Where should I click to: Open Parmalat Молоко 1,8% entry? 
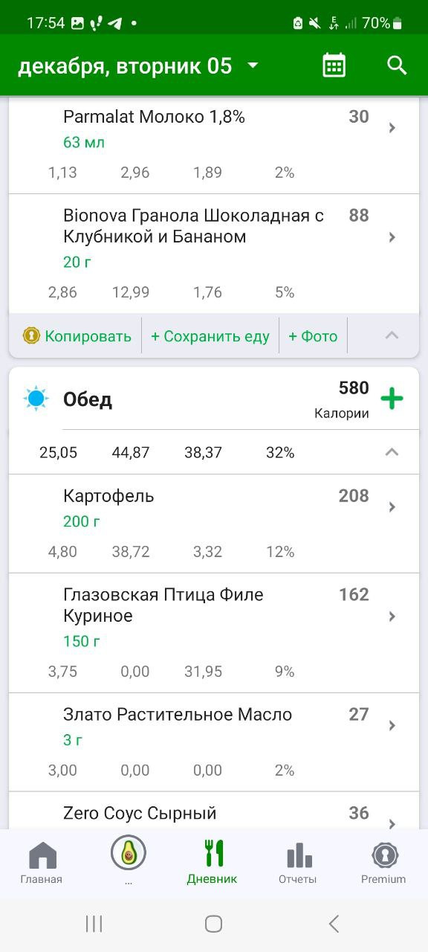(x=214, y=145)
